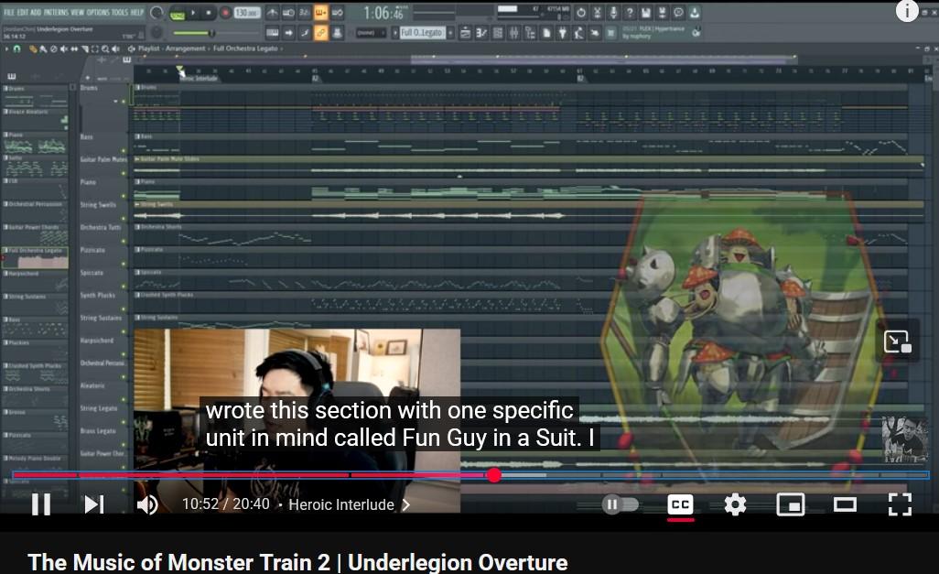Open the video info card icon
939x574 pixels.
[x=907, y=11]
